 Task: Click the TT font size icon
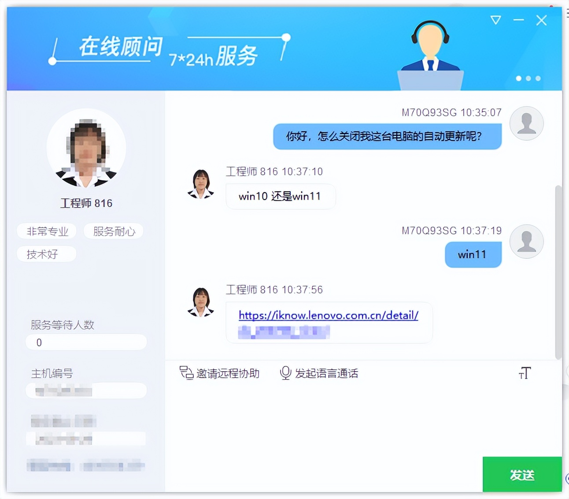pos(524,373)
